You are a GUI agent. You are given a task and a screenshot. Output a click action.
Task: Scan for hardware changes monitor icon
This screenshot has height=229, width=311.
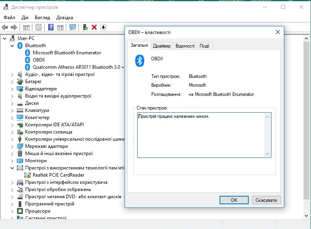(73, 27)
